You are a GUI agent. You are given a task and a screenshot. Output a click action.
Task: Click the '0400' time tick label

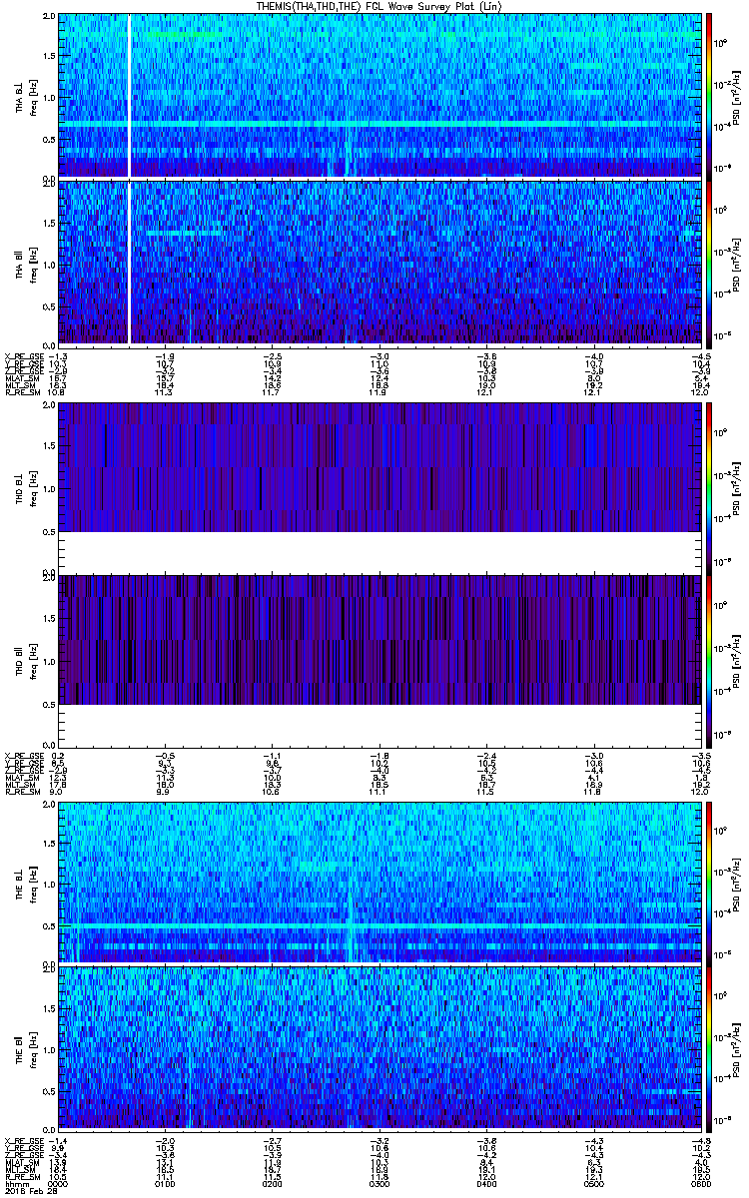coord(486,1184)
